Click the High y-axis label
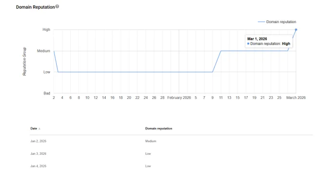This screenshot has width=327, height=176. (46, 30)
